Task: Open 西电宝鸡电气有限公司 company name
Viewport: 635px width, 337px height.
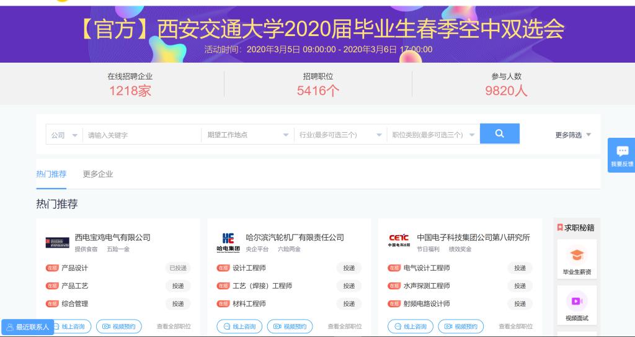Action: [x=113, y=237]
